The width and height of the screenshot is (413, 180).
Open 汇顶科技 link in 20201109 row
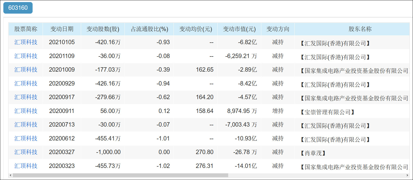(x=26, y=56)
